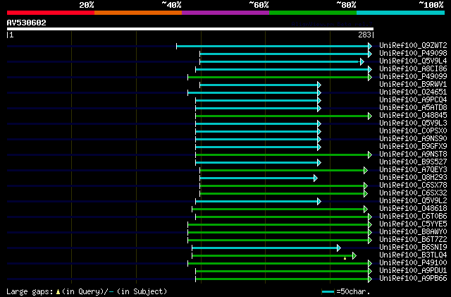Open hit UniRef100_Q5V9L3 label

pyautogui.click(x=413, y=123)
